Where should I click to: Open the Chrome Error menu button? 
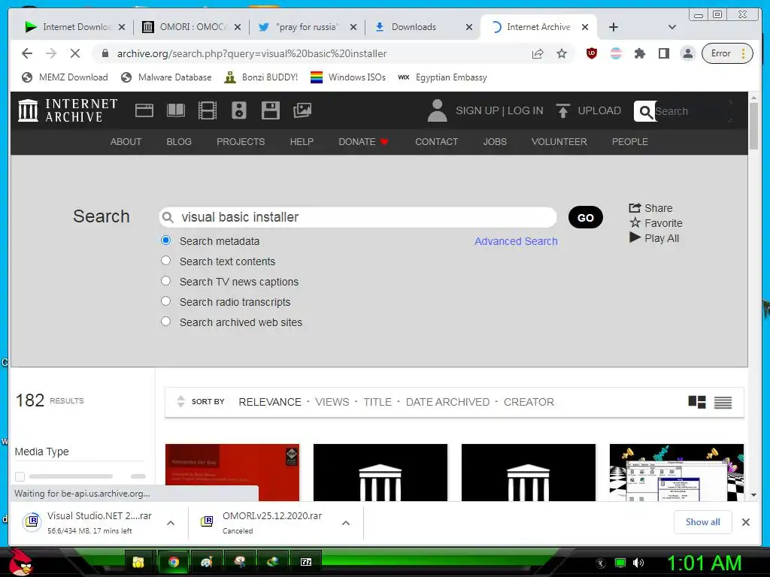727,53
